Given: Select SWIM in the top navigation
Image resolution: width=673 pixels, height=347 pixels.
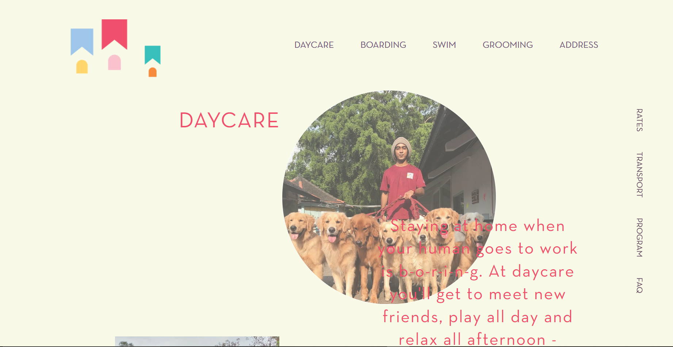Looking at the screenshot, I should click(444, 45).
